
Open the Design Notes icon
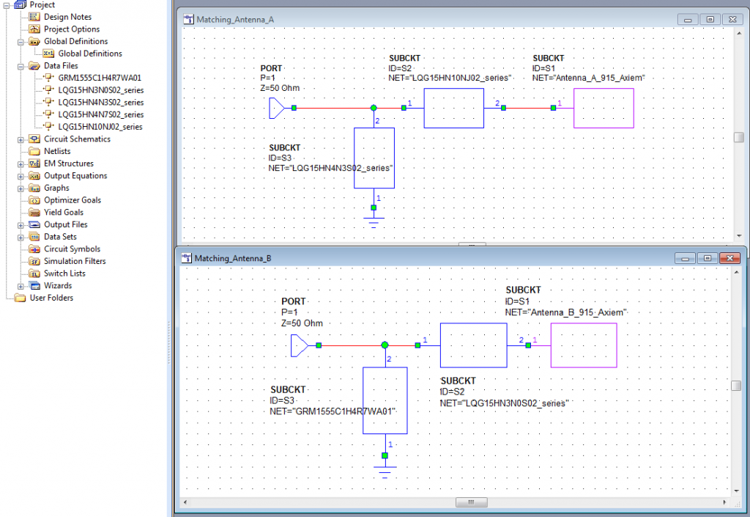(34, 17)
